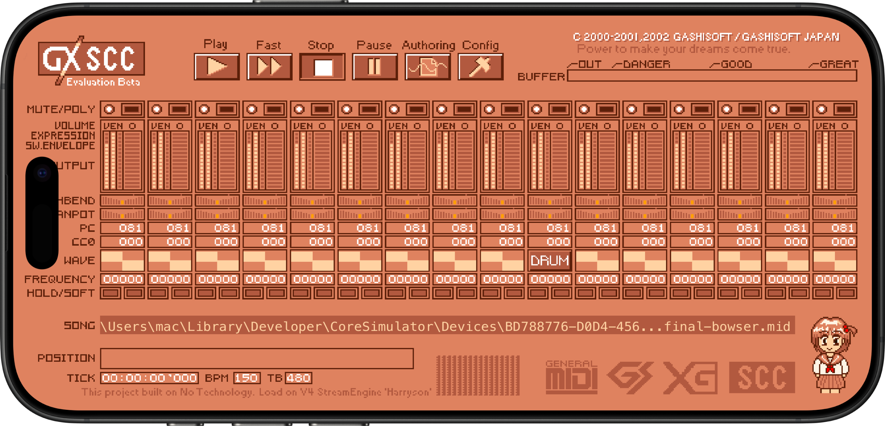Click the SONG file path field
885x426 pixels.
point(447,325)
